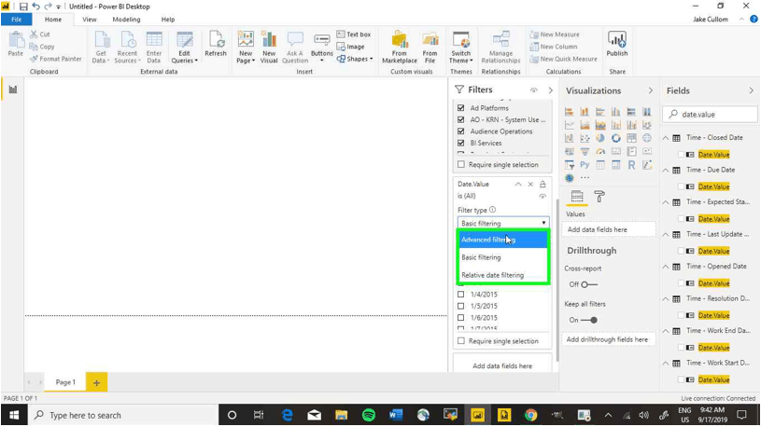Click New Measure in Calculations
The width and height of the screenshot is (761, 427).
pyautogui.click(x=555, y=34)
